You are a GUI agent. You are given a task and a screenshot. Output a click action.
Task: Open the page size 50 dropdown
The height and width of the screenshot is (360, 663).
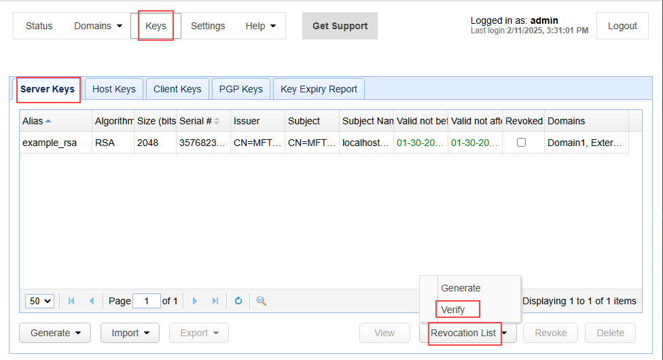click(x=39, y=301)
